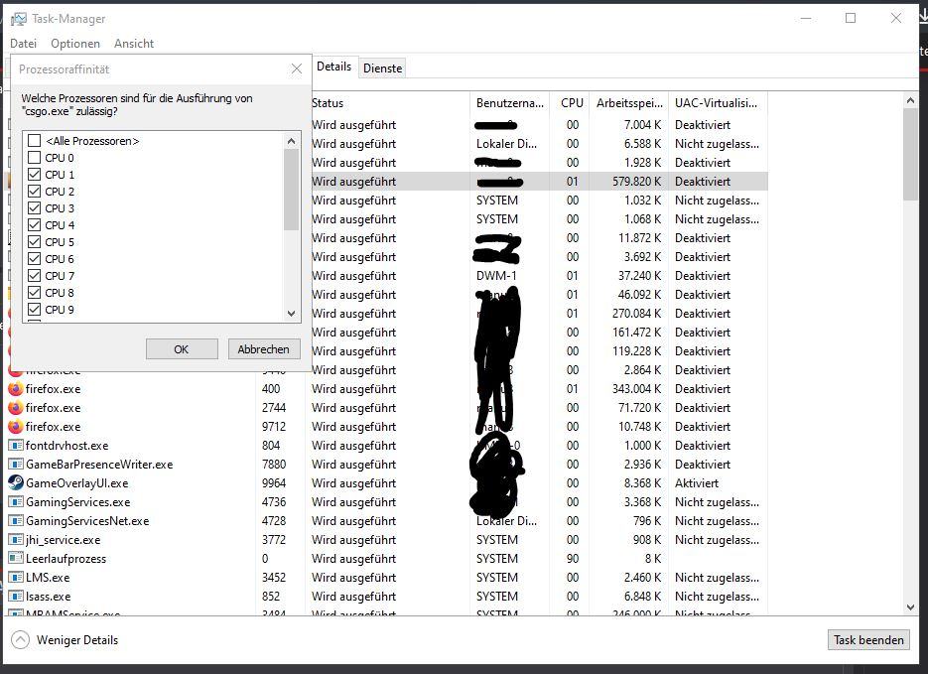
Task: Click the Task-Manager title bar icon
Action: (x=18, y=19)
